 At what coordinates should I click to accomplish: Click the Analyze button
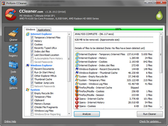(87, 114)
